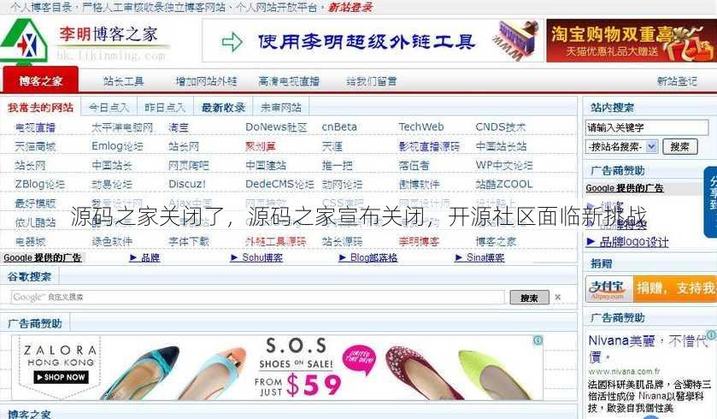This screenshot has width=717, height=419.
Task: Open the 增加网站外链 menu item
Action: pyautogui.click(x=206, y=81)
